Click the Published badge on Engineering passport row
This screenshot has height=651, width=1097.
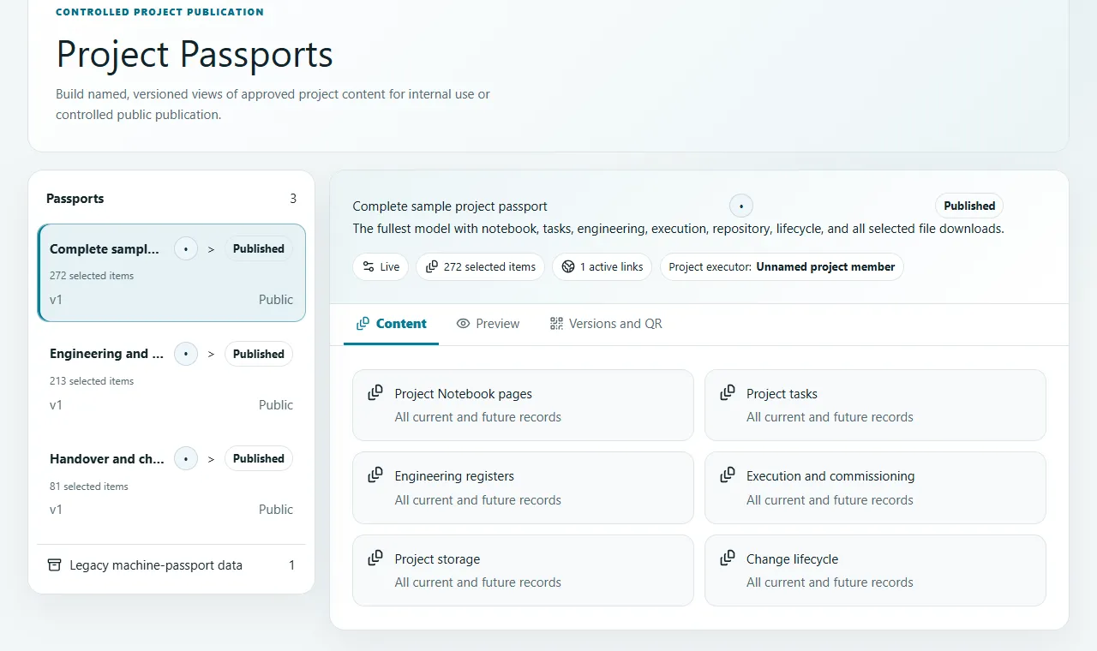tap(259, 354)
